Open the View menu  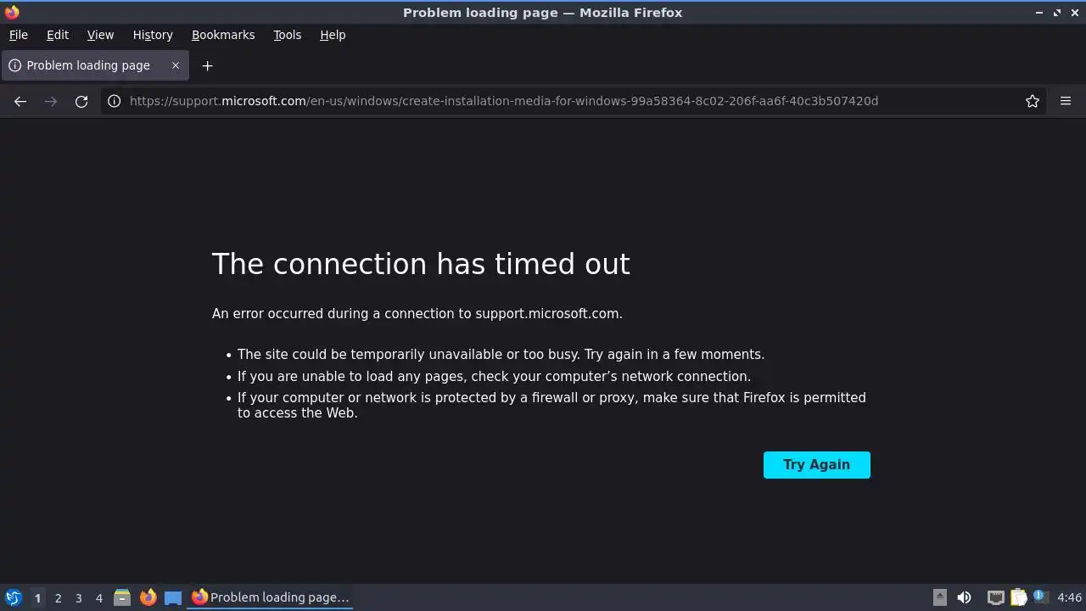[100, 35]
